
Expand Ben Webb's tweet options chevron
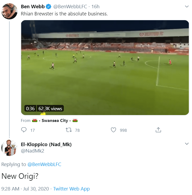(x=187, y=6)
